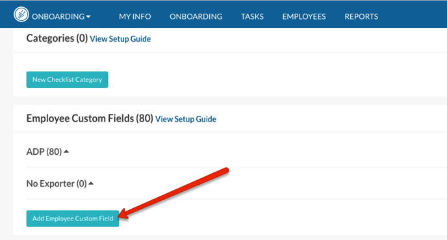
Task: Navigate to the REPORTS tab
Action: pos(361,16)
